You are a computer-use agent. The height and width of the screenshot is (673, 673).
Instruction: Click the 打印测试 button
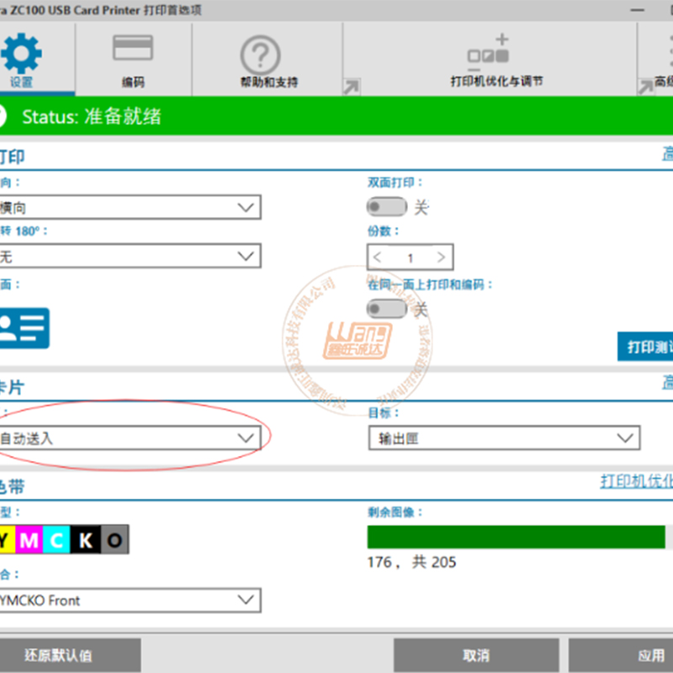645,347
